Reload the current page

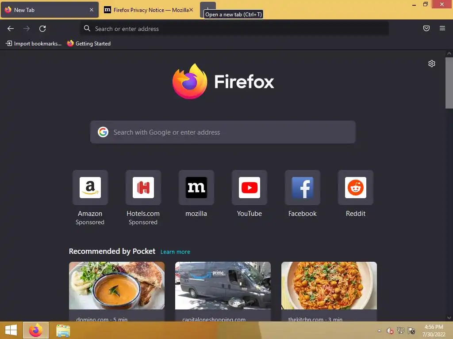42,29
